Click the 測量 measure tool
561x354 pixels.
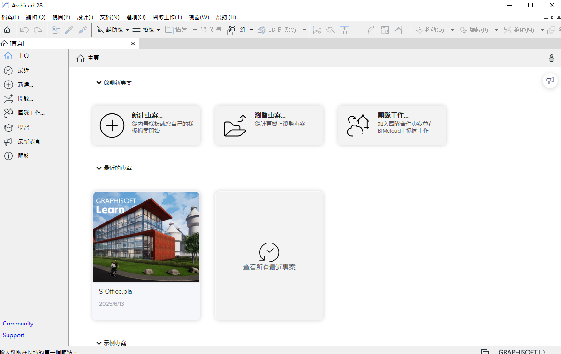point(211,30)
